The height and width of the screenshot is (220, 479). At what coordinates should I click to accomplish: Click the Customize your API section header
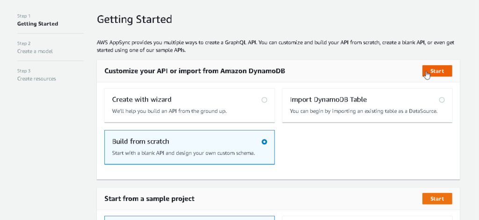coord(195,71)
